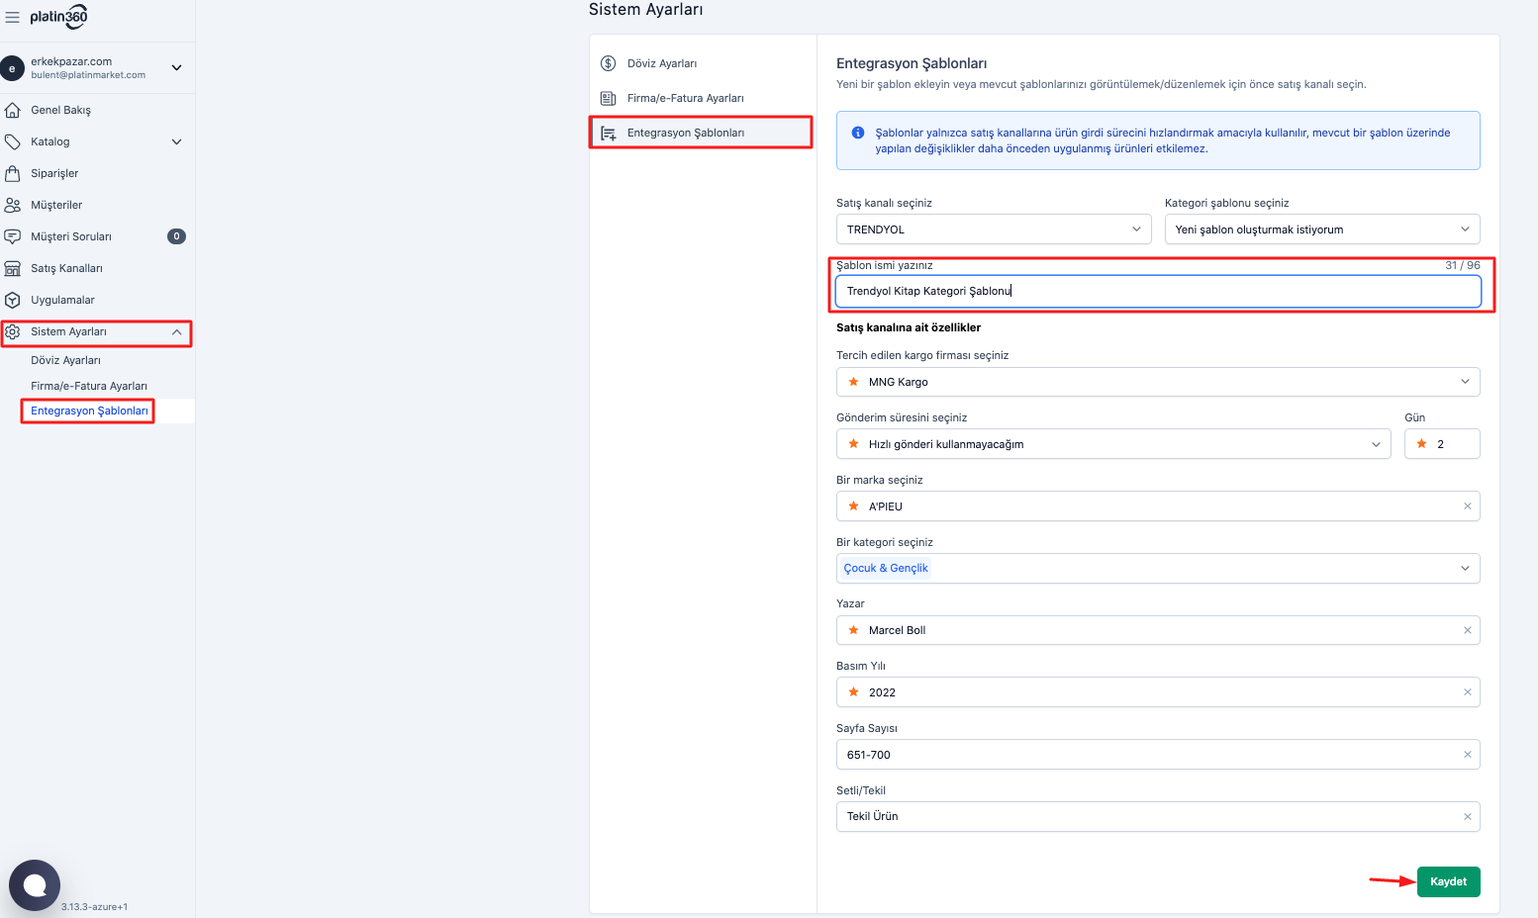Screen dimensions: 1538x918
Task: Click the Gün number field
Action: (1442, 444)
